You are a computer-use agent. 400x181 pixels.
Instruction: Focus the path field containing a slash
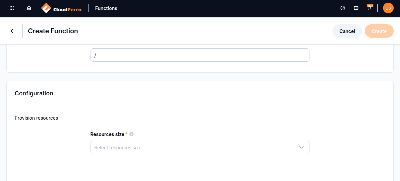click(x=200, y=55)
